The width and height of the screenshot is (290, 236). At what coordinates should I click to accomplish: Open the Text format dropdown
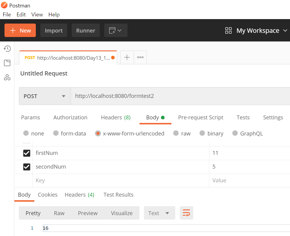(159, 213)
